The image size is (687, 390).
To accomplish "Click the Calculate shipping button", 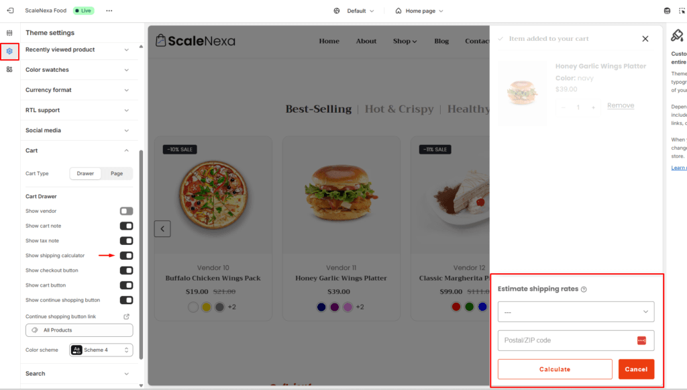I will pyautogui.click(x=555, y=369).
